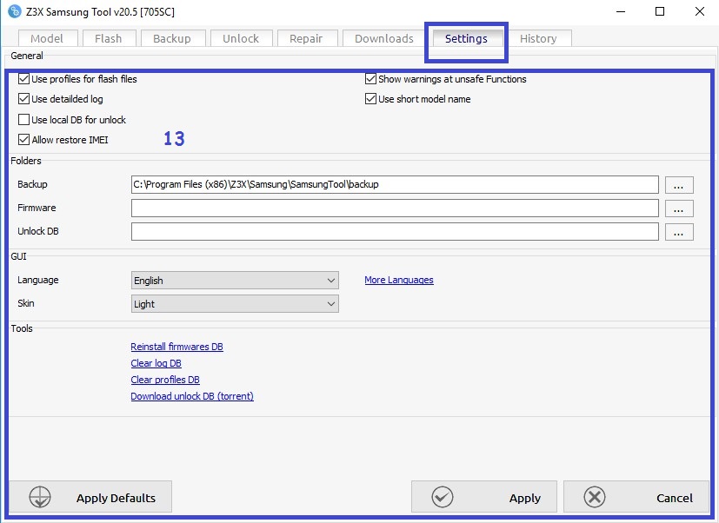Click Clear profiles DB link
This screenshot has width=719, height=523.
tap(165, 380)
